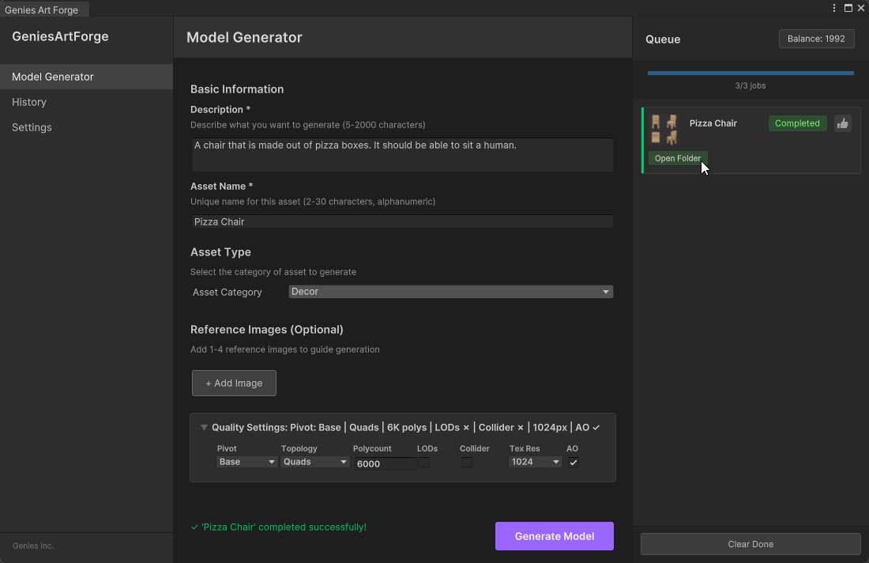Open the Topology dropdown
This screenshot has height=563, width=869.
pos(314,462)
